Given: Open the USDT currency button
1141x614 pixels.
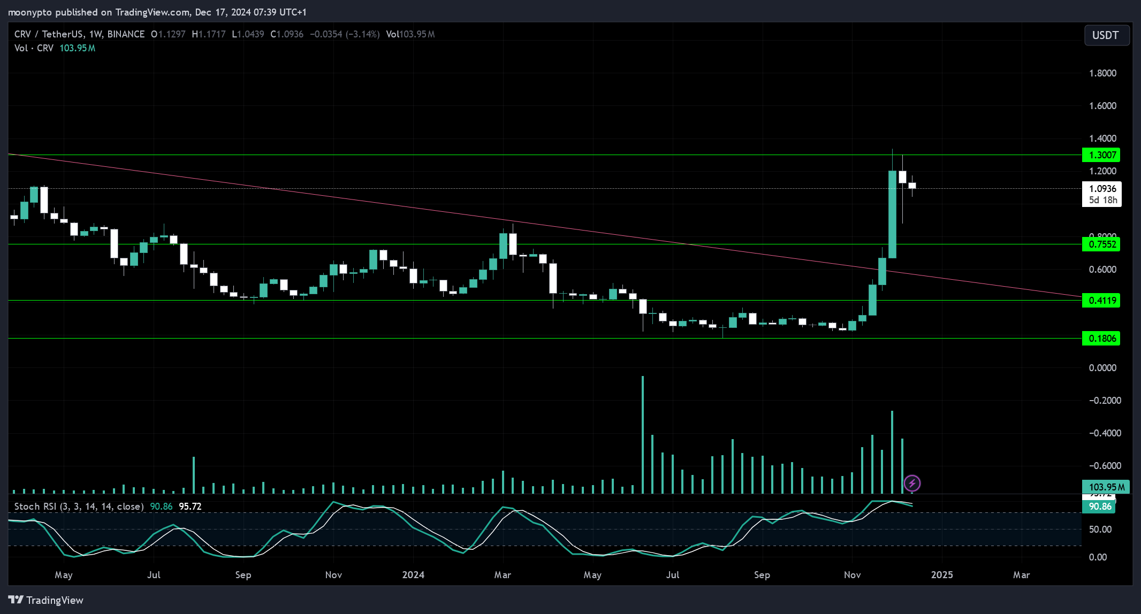Looking at the screenshot, I should click(x=1106, y=35).
